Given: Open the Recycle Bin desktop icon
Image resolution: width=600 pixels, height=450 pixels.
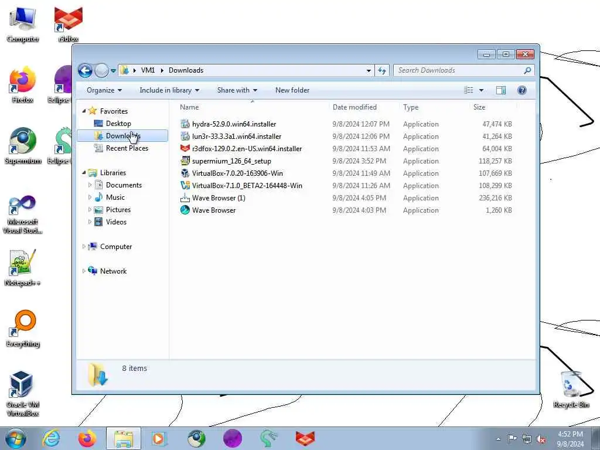Looking at the screenshot, I should (x=571, y=390).
